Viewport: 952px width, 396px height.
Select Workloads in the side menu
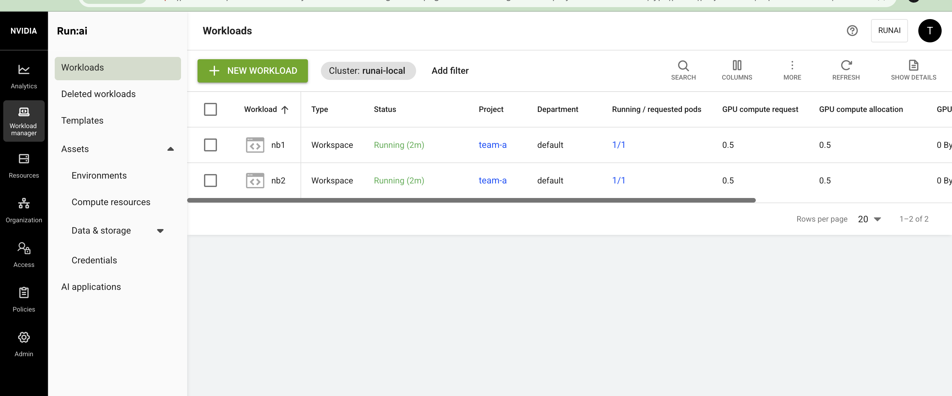click(118, 68)
